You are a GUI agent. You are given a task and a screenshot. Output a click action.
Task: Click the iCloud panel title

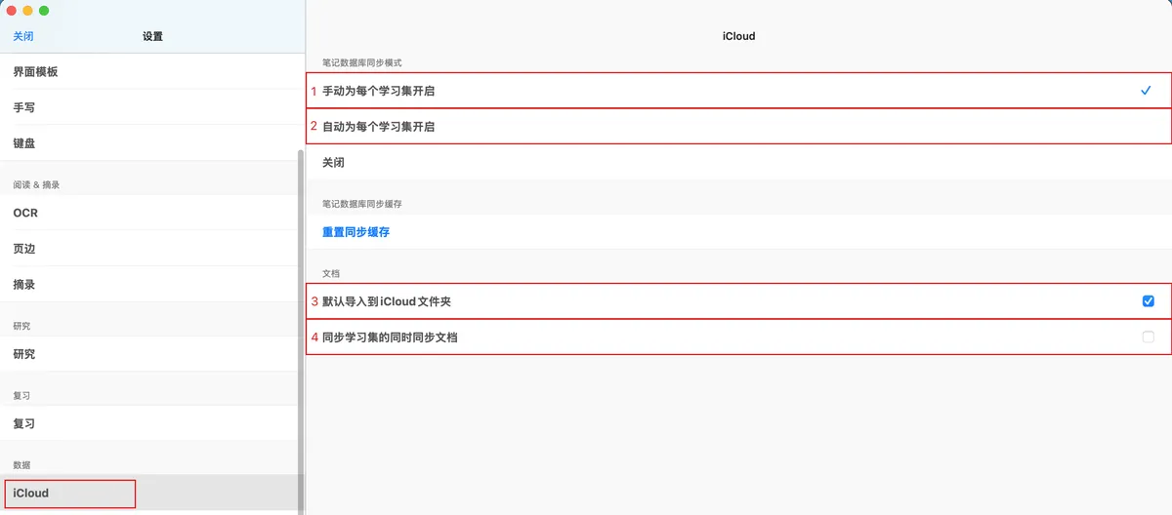(x=738, y=36)
